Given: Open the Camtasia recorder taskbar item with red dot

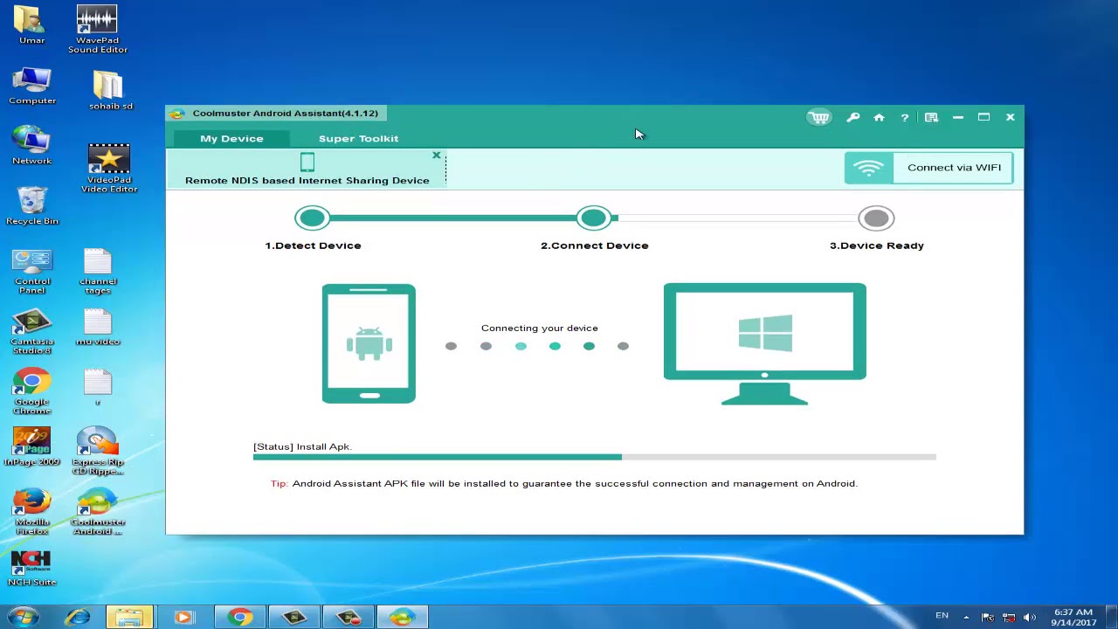Looking at the screenshot, I should 348,617.
